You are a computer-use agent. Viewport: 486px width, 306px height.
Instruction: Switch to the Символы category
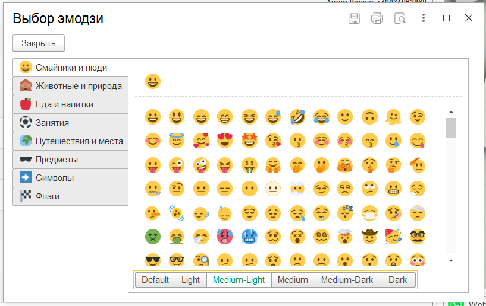[x=70, y=178]
